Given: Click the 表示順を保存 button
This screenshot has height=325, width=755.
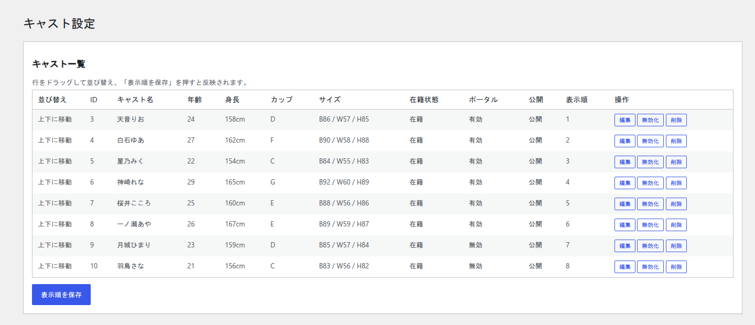Looking at the screenshot, I should click(x=61, y=295).
